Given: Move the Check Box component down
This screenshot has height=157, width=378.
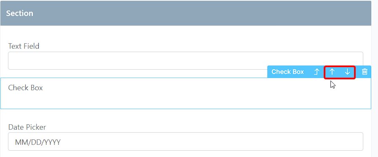Looking at the screenshot, I should coord(347,72).
